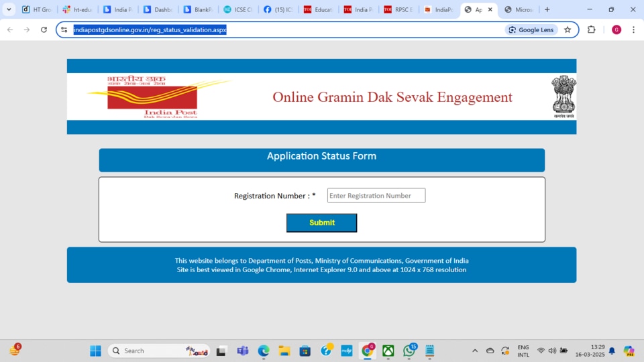Click the India Post logo
This screenshot has height=362, width=644.
pos(158,97)
